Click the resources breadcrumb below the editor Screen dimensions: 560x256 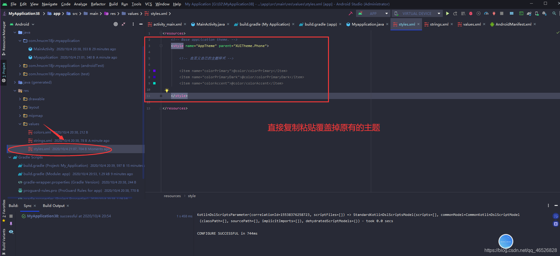[x=172, y=196]
